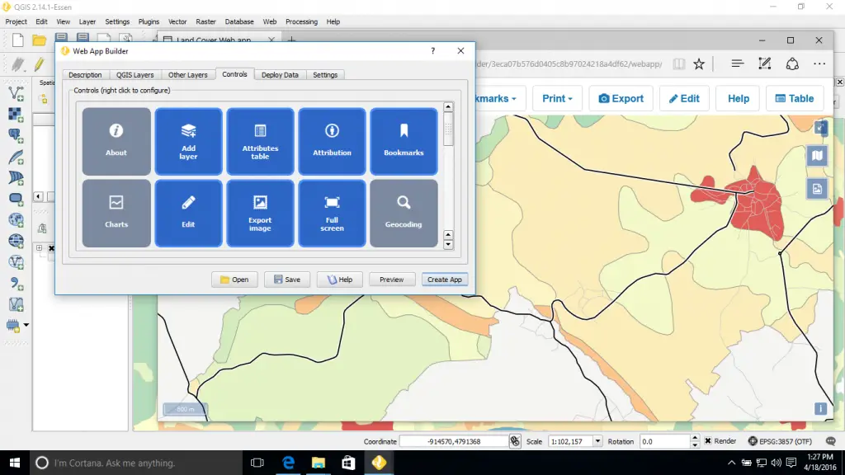Switch to the Settings tab in Web App Builder
Viewport: 845px width, 475px height.
pyautogui.click(x=325, y=75)
